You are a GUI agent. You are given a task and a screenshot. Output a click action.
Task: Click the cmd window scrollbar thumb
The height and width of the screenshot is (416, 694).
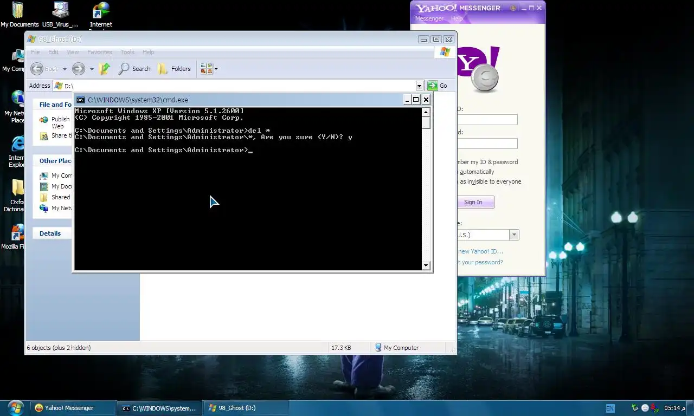point(426,122)
